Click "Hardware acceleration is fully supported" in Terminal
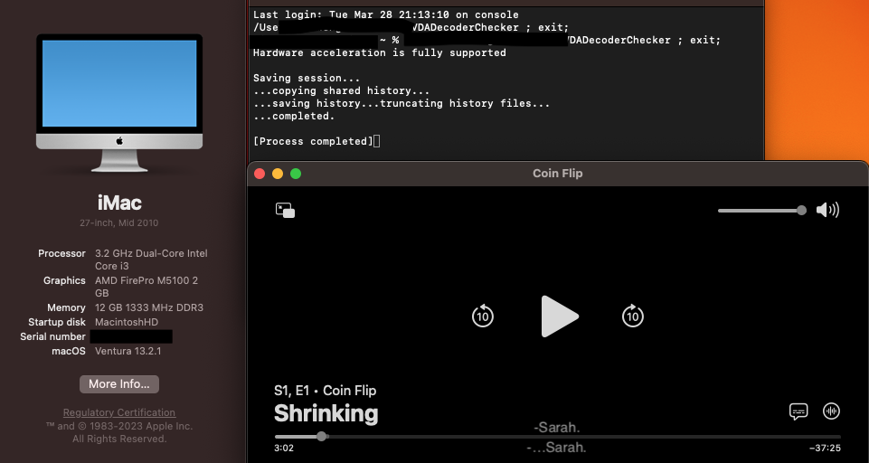 pos(380,52)
